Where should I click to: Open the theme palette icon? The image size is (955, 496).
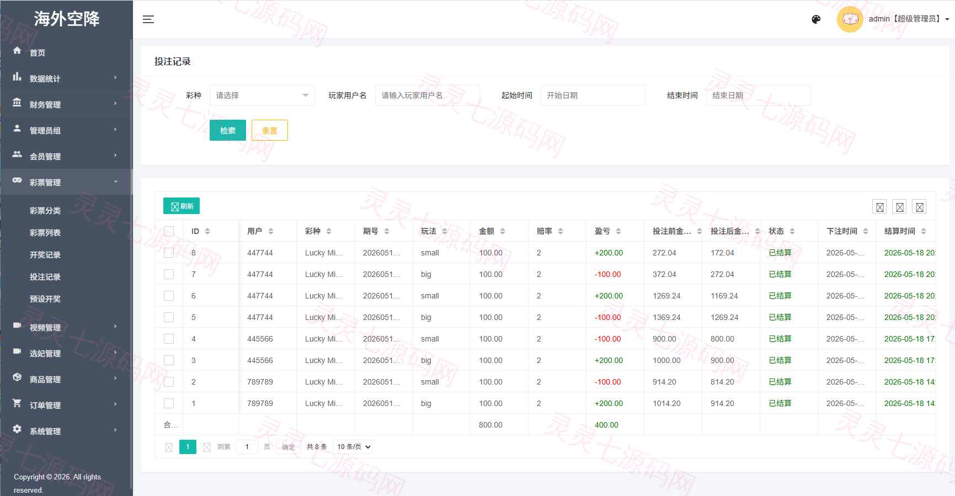click(x=816, y=19)
